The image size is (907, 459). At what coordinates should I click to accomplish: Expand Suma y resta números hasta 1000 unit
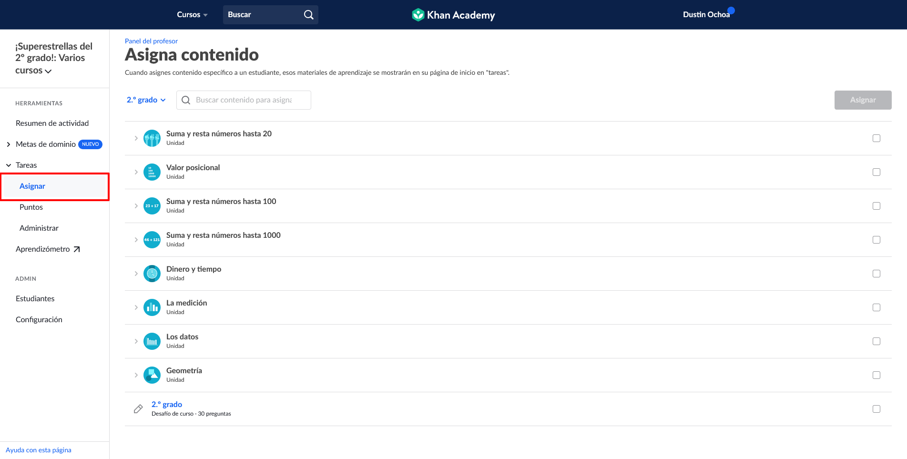click(x=136, y=240)
